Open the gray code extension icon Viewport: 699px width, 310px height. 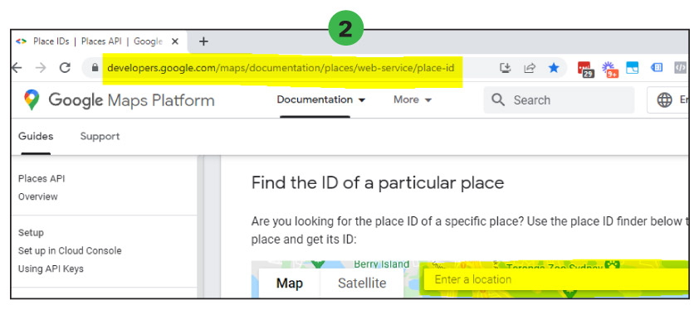680,68
